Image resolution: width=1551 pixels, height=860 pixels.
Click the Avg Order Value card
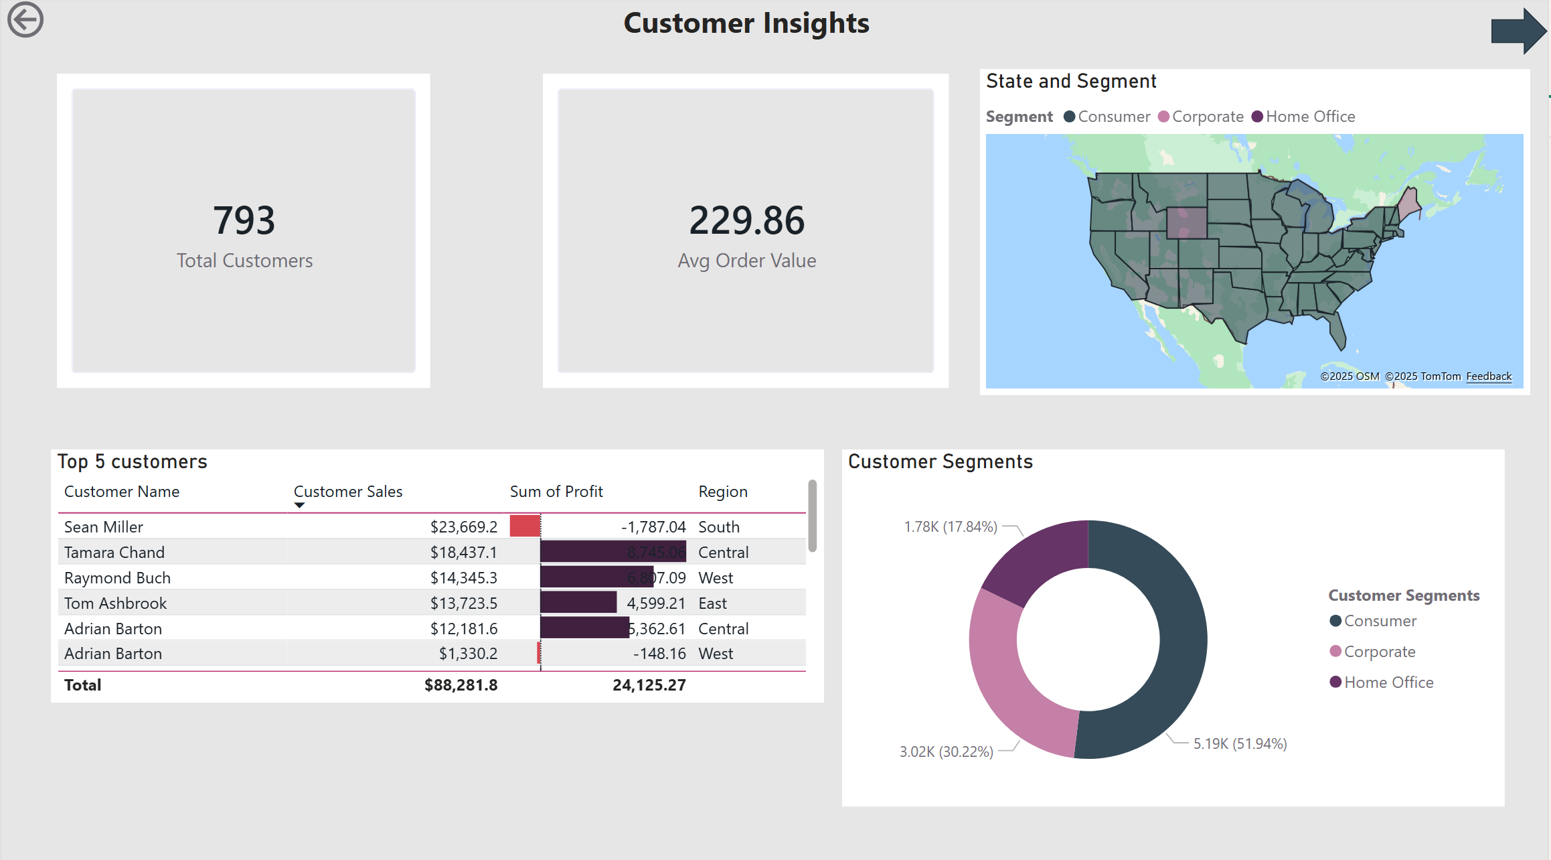[x=746, y=231]
